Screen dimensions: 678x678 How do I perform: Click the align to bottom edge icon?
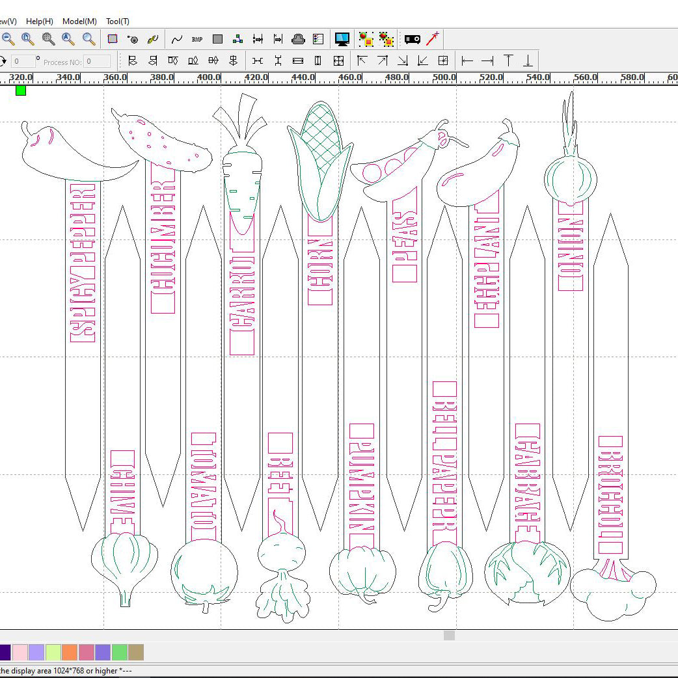(528, 61)
